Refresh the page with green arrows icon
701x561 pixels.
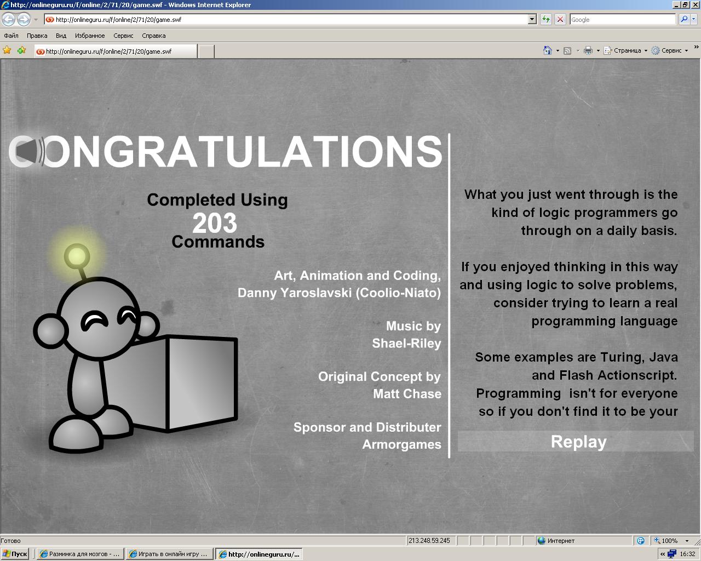point(546,19)
